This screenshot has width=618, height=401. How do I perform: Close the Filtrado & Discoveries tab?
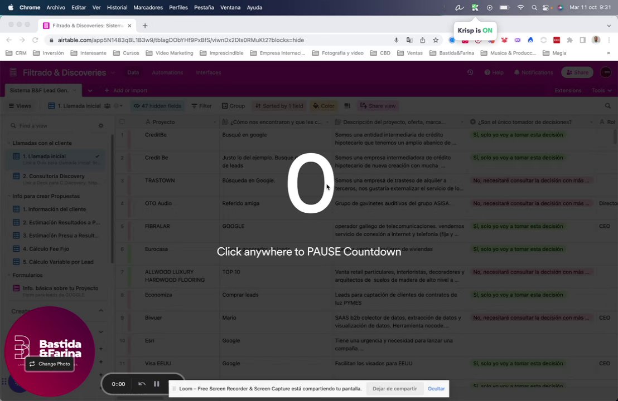129,26
